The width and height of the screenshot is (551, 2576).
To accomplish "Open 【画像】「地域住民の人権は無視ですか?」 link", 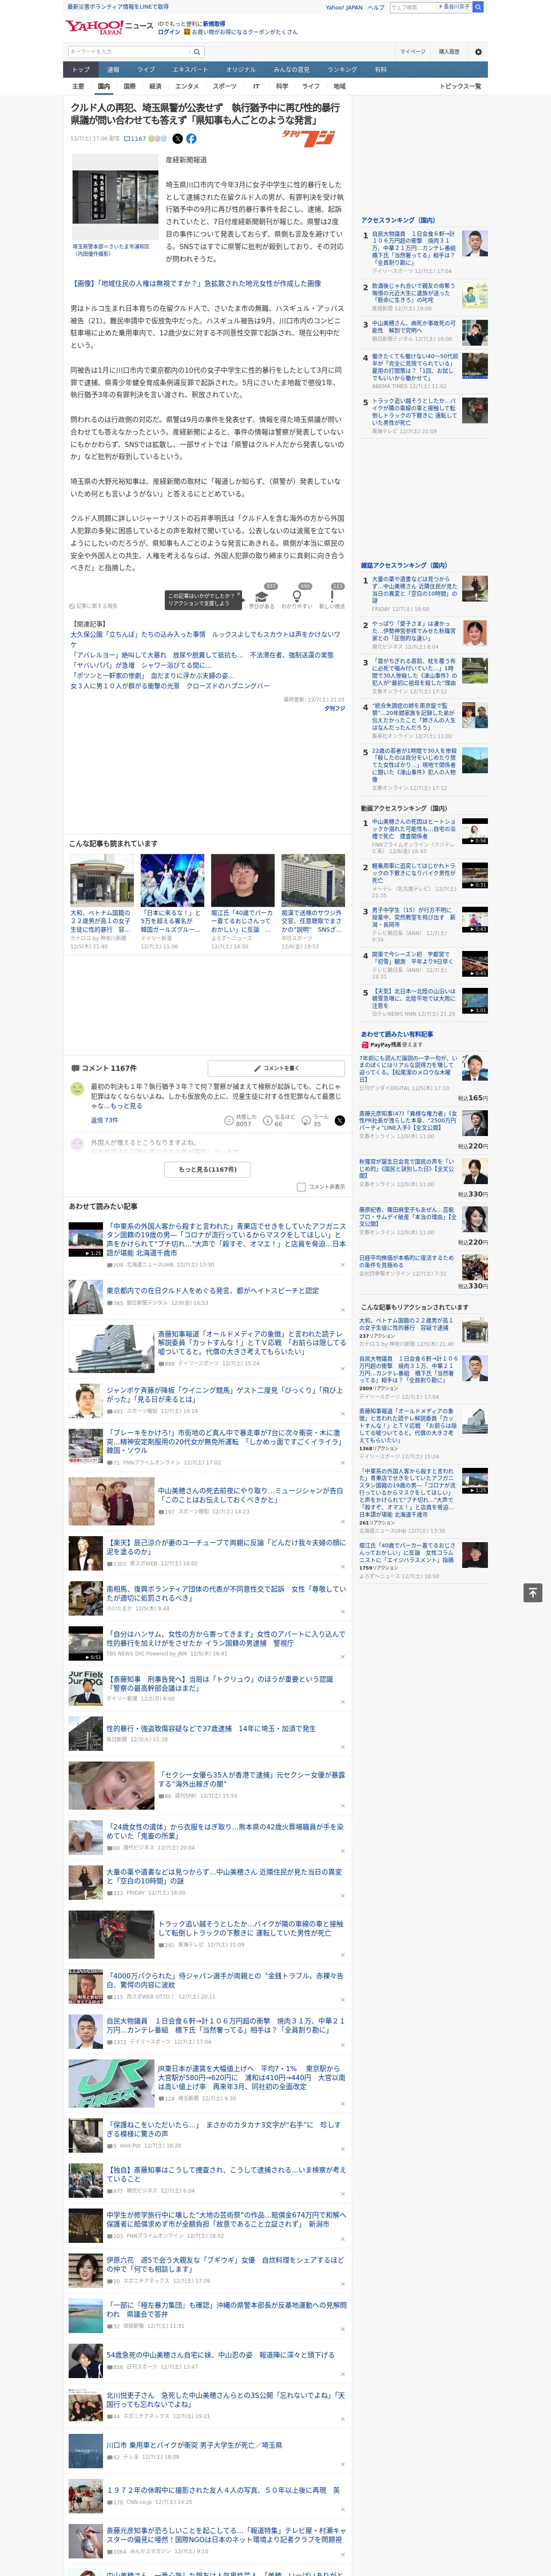I will pos(196,284).
